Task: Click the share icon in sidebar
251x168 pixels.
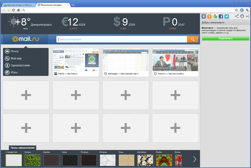Action: tap(237, 16)
